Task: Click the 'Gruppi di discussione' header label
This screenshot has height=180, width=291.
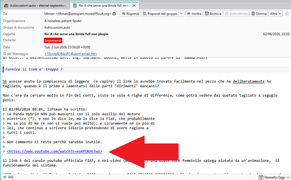Action: (19, 27)
